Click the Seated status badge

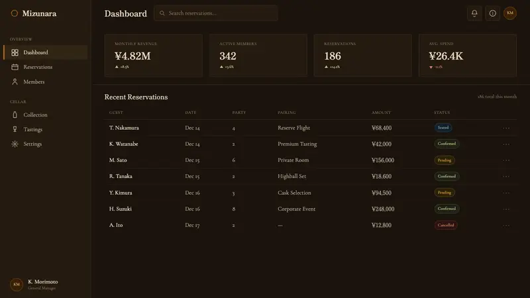tap(443, 128)
